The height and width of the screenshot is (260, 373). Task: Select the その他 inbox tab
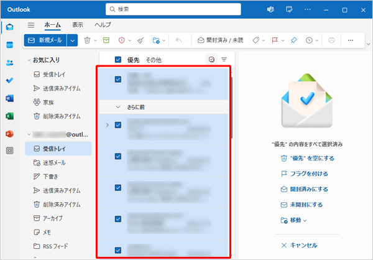(154, 60)
